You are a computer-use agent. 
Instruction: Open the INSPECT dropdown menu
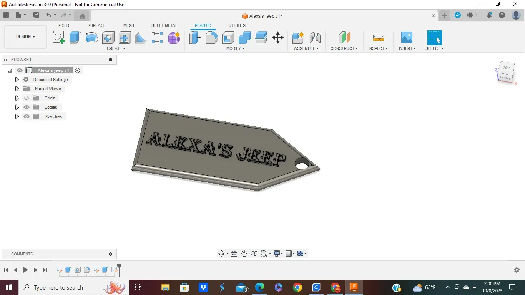coord(378,48)
